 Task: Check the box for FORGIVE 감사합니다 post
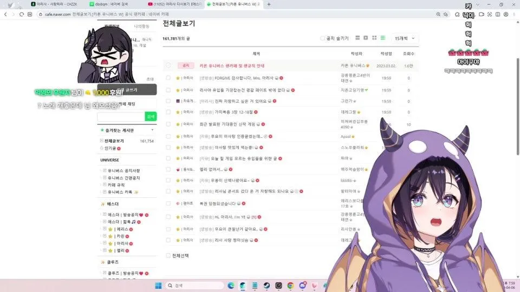(168, 78)
